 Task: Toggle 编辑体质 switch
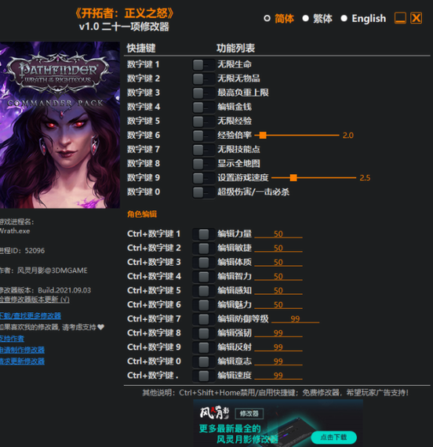[204, 263]
